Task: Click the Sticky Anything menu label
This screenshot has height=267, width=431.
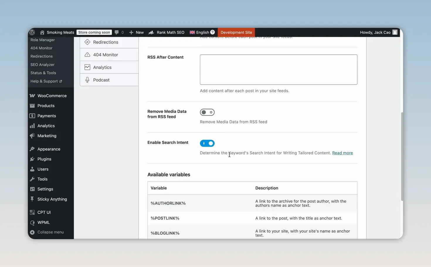Action: click(52, 199)
